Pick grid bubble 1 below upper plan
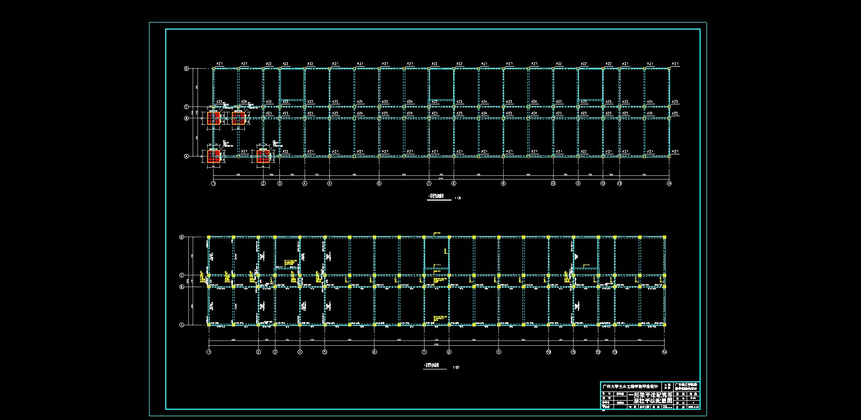This screenshot has width=861, height=420. pos(214,183)
